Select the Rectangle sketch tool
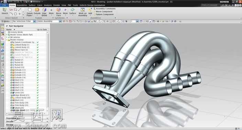The image size is (242, 130). [15, 10]
